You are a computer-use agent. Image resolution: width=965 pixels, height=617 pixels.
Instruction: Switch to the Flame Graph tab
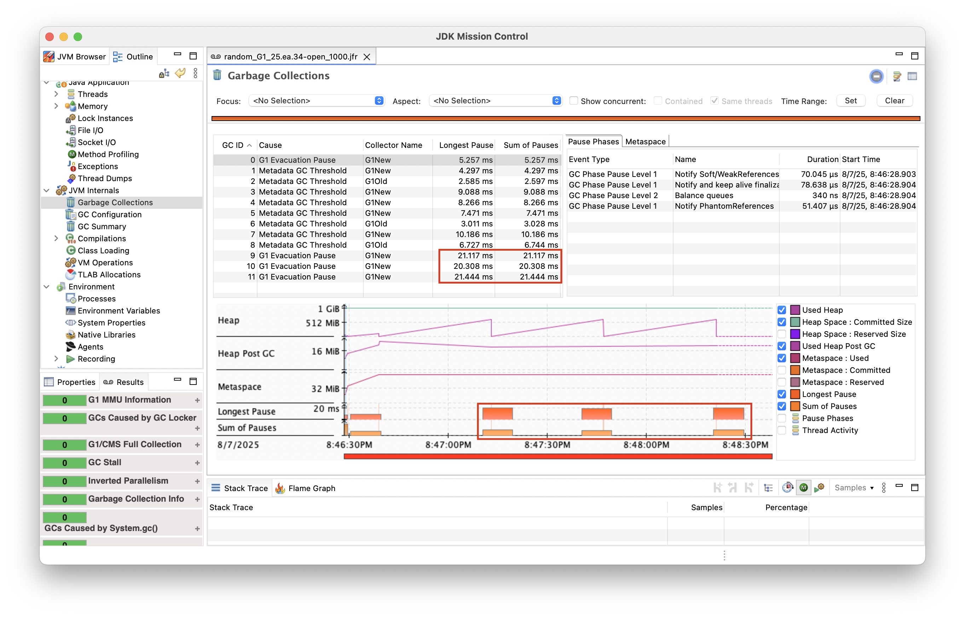[x=305, y=488]
